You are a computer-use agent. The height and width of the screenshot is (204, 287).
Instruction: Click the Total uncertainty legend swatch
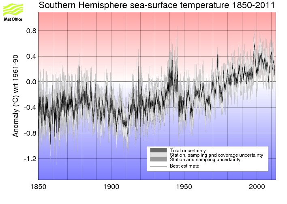pos(158,150)
